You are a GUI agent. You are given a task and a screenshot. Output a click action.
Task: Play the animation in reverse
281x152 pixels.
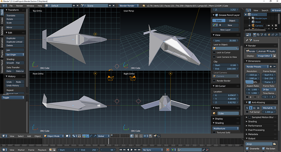point(128,150)
